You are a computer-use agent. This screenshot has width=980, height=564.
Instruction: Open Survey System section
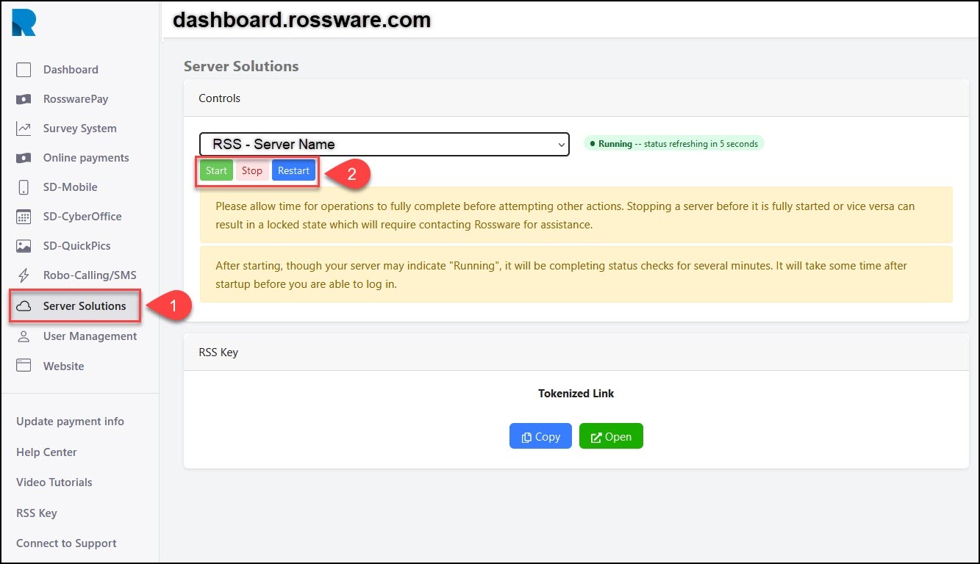coord(79,129)
